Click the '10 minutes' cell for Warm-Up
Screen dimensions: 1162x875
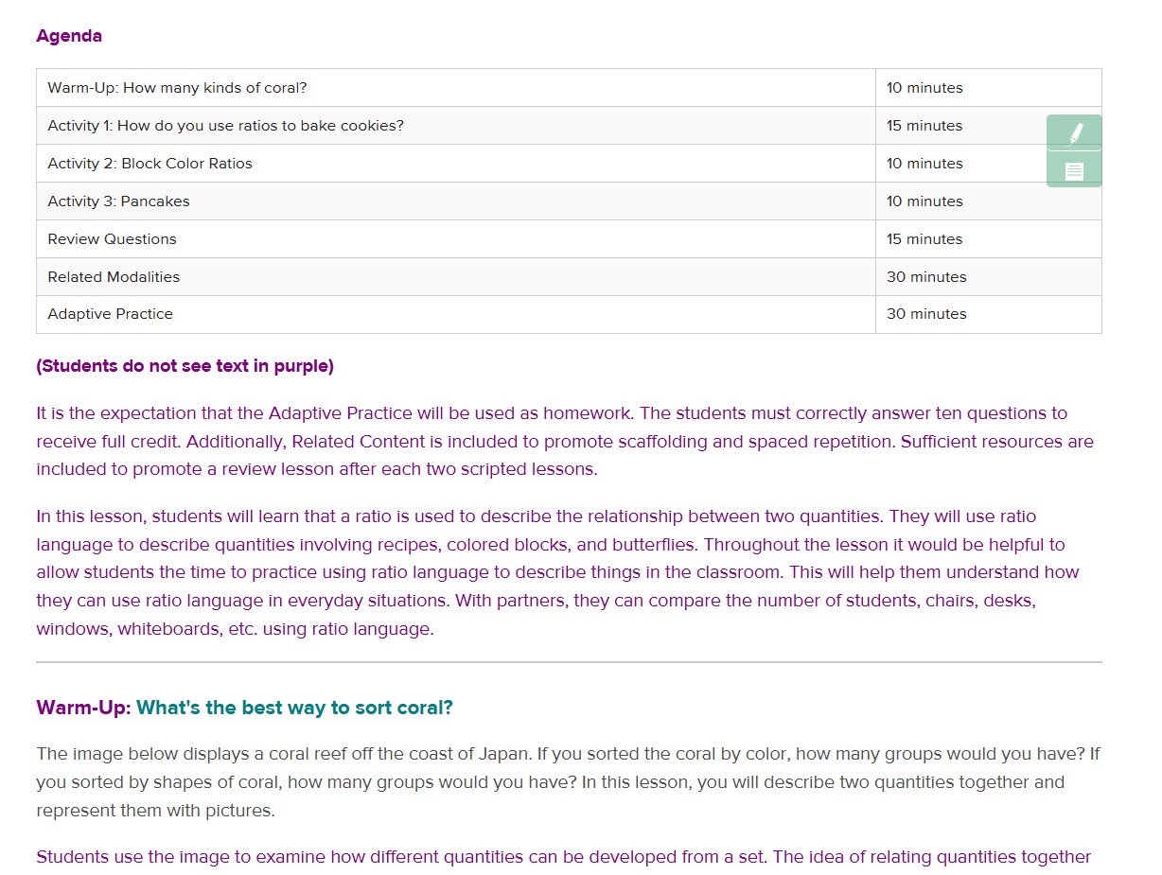(x=989, y=88)
